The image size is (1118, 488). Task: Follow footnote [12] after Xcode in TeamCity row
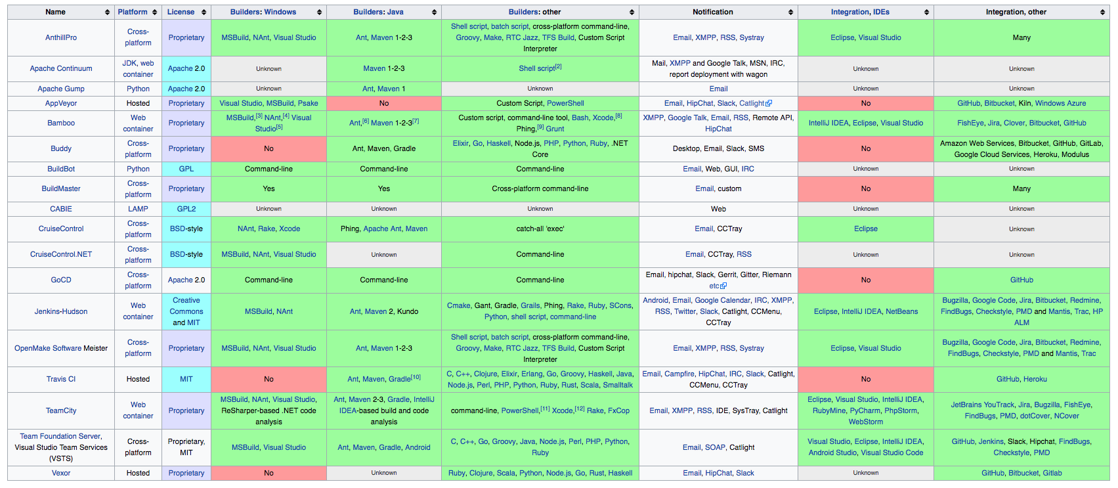tap(580, 409)
